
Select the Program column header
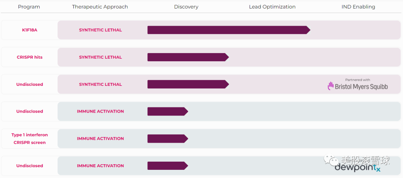click(x=29, y=7)
